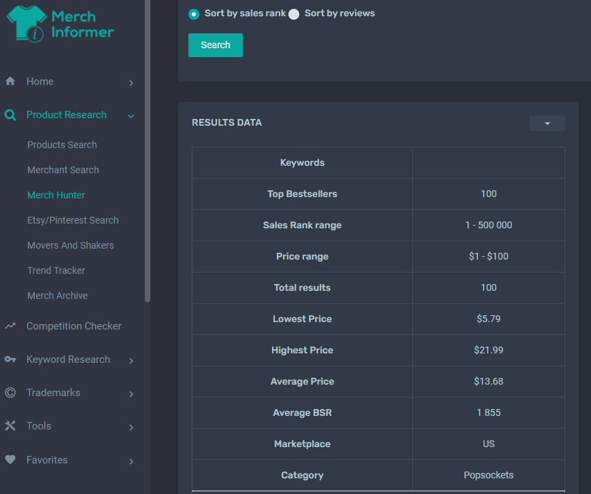Select Merch Hunter in sidebar

(56, 195)
